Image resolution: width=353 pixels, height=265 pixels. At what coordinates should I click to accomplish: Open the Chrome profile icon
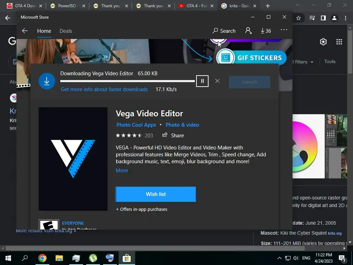(334, 18)
